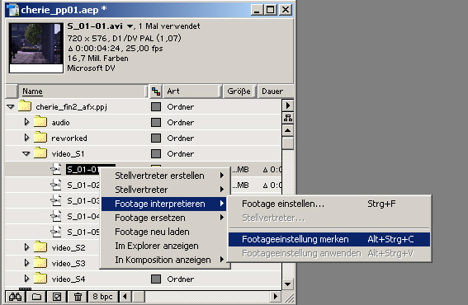Image resolution: width=468 pixels, height=305 pixels.
Task: Click the footage preview thumbnail
Action: 36,48
